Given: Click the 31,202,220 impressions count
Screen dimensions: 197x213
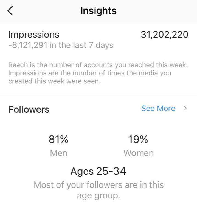Looking at the screenshot, I should click(164, 35).
